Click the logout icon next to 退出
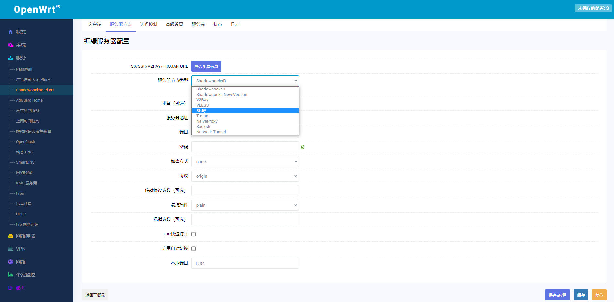Image resolution: width=614 pixels, height=302 pixels. click(10, 288)
